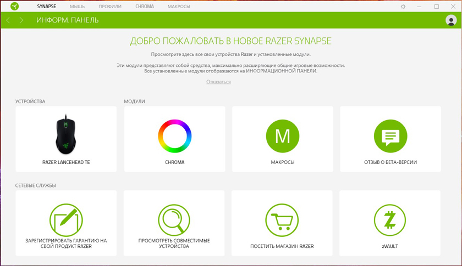Viewport: 462px width, 266px height.
Task: Click the УСТРОЙСТВА section heading
Action: [30, 101]
